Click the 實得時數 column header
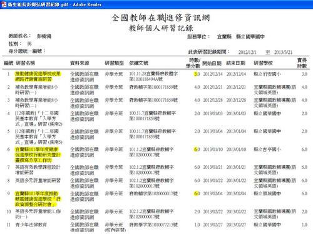The height and width of the screenshot is (234, 313). (x=302, y=63)
